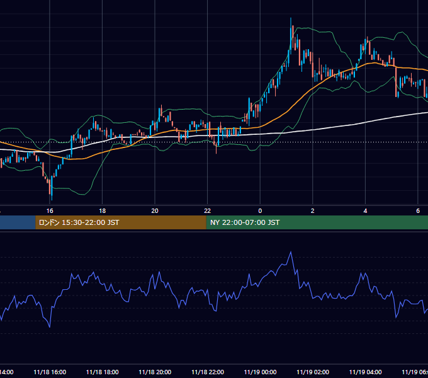The height and width of the screenshot is (378, 428).
Task: Click the oscillator trough at 11/18 16:00
Action: (50, 326)
